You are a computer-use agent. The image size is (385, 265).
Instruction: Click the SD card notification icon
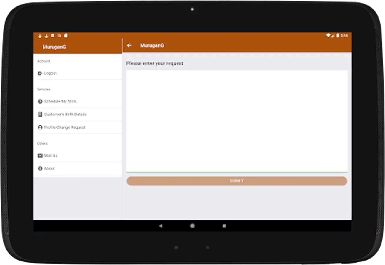pyautogui.click(x=66, y=35)
